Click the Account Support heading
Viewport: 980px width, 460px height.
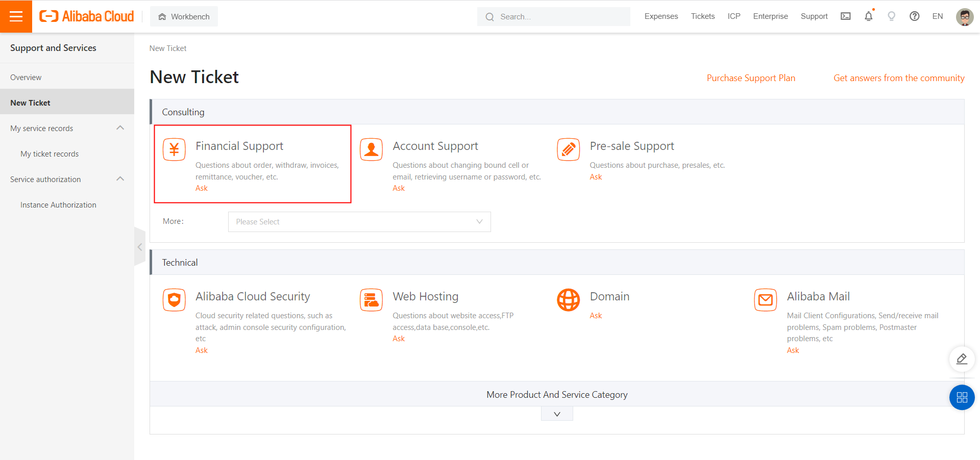coord(435,146)
